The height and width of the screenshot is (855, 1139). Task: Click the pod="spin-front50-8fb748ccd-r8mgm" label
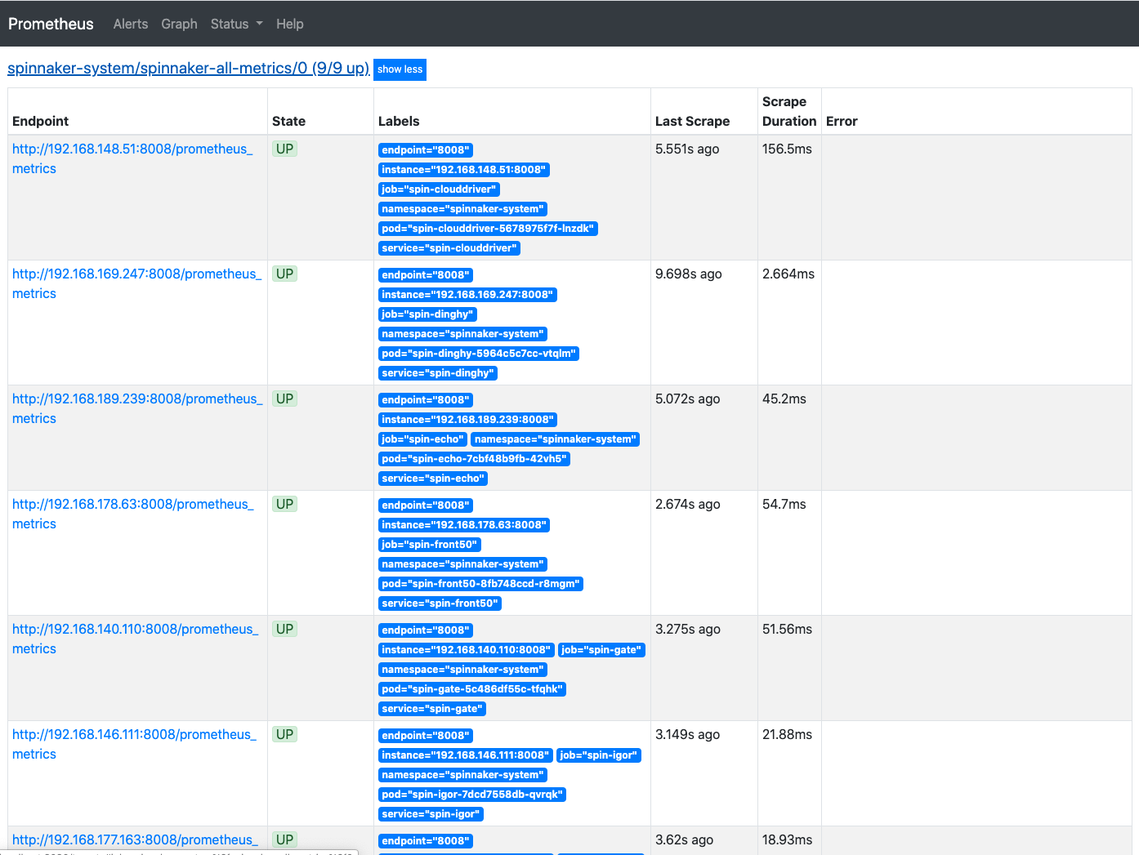point(480,584)
